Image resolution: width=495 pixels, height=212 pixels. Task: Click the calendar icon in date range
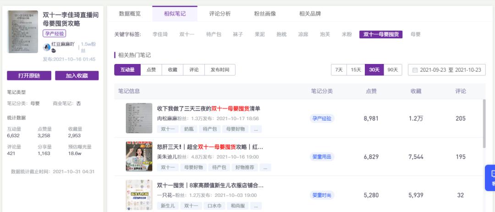(x=415, y=70)
